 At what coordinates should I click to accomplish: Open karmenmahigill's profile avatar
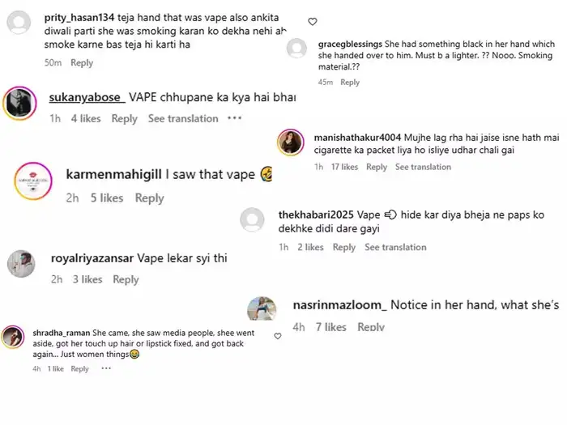tap(33, 179)
